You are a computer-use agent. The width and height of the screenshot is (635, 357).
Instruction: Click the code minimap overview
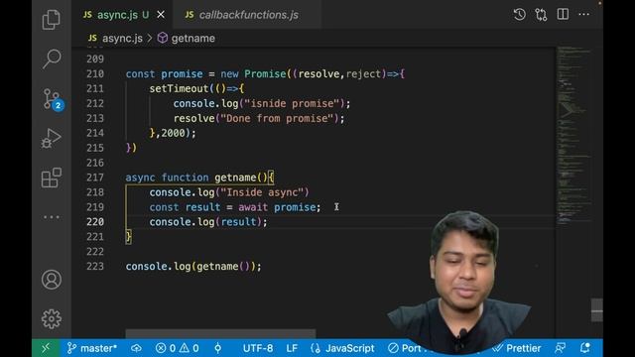(x=573, y=136)
